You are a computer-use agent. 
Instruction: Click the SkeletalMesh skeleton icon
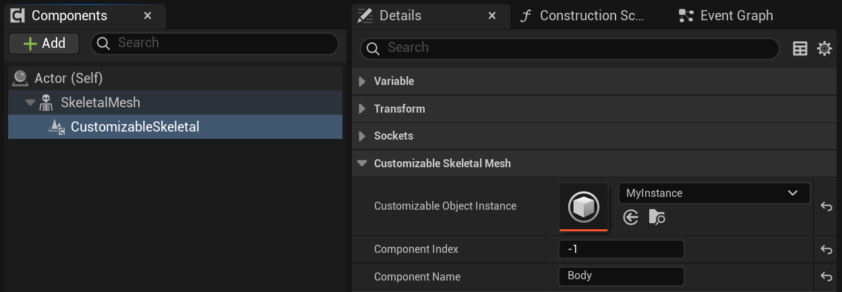tap(47, 103)
